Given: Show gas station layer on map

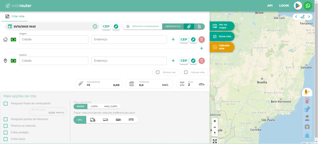Looking at the screenshot, I should coord(307,100).
